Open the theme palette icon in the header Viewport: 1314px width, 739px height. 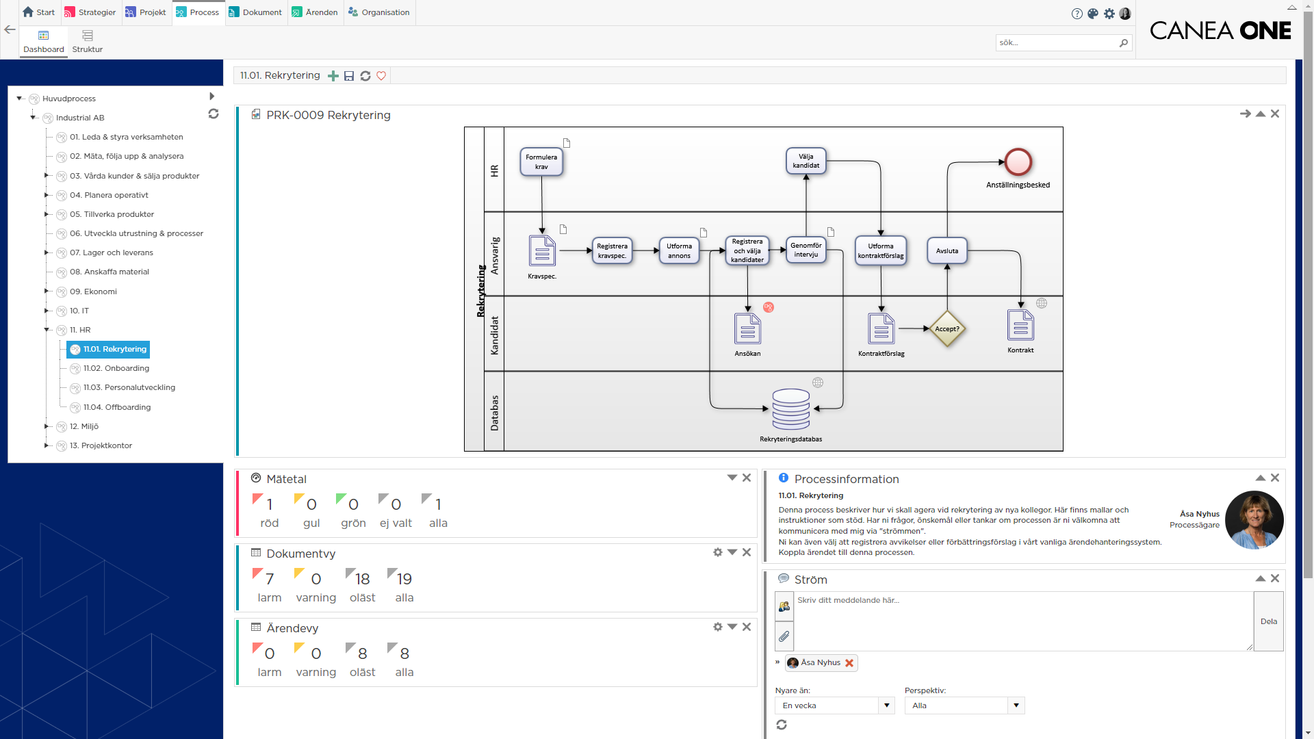tap(1093, 13)
